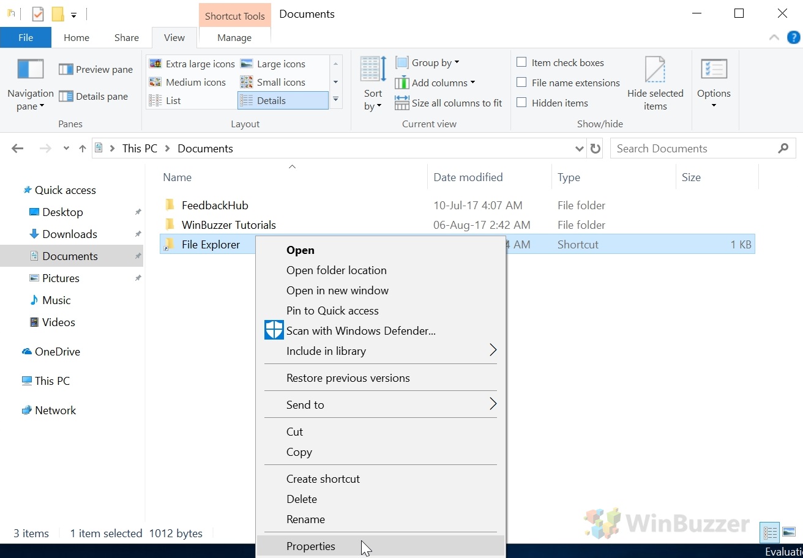Open Downloads in the navigation pane
Screen dimensions: 803x558
click(x=69, y=234)
